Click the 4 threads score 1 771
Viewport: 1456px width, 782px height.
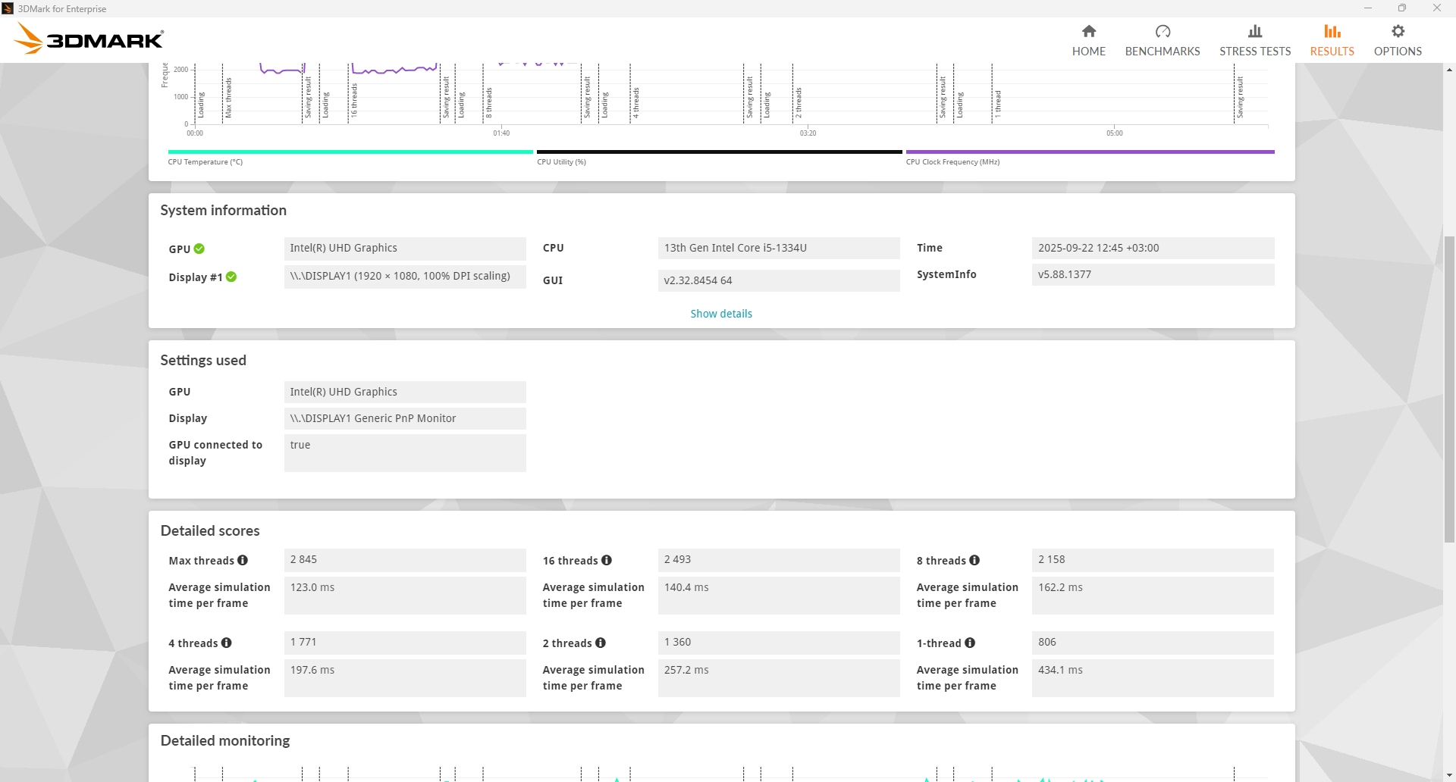(405, 643)
